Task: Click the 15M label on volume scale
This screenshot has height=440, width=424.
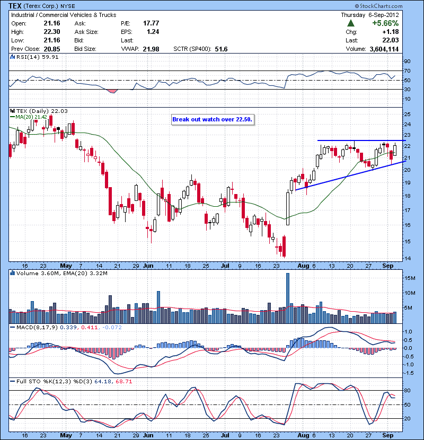Action: tap(410, 278)
